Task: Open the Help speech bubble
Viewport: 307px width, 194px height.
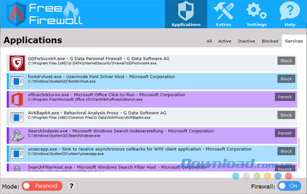Action: pyautogui.click(x=290, y=14)
